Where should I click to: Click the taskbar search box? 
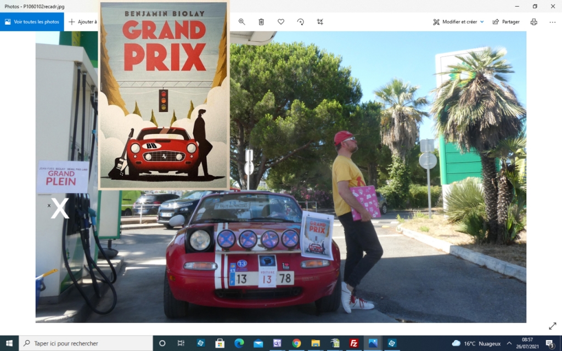click(86, 343)
